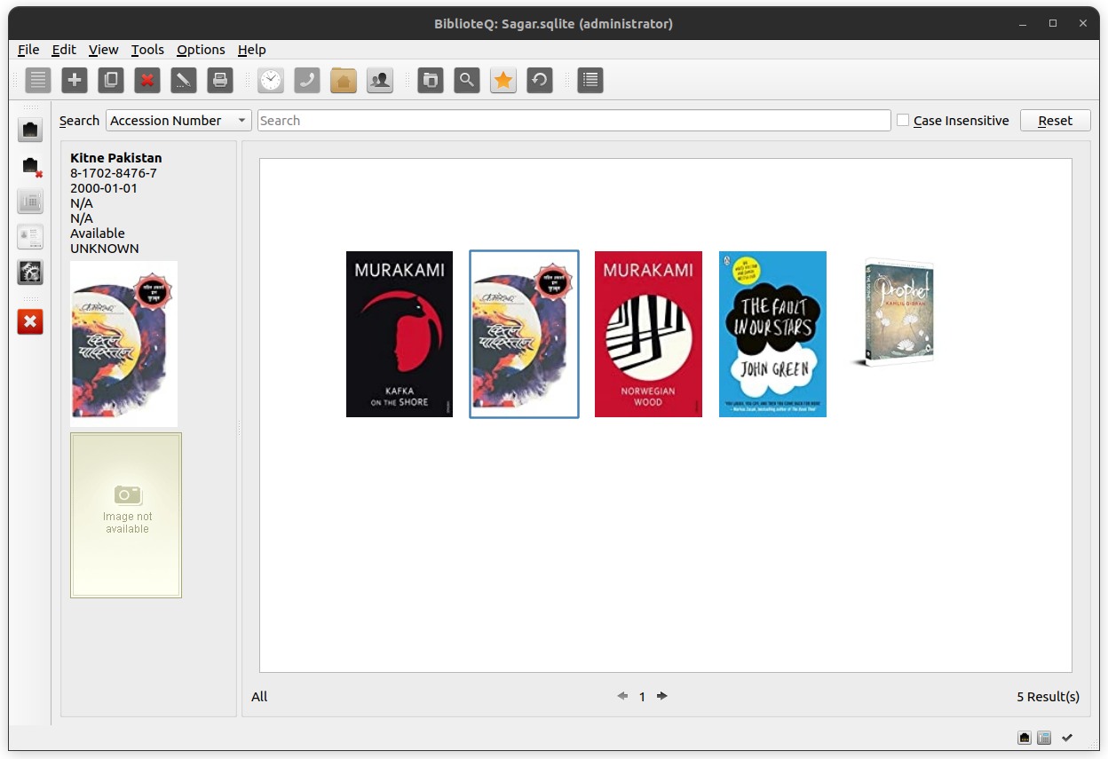Open the Options menu
Viewport: 1108px width, 759px height.
coord(201,50)
